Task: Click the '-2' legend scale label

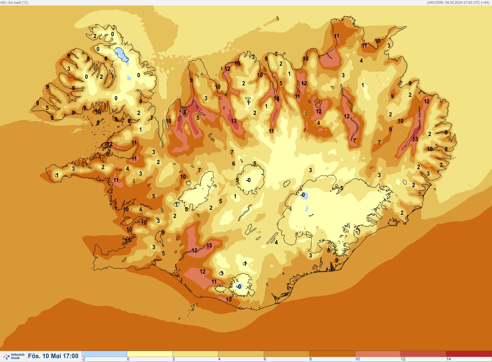Action: (83, 359)
